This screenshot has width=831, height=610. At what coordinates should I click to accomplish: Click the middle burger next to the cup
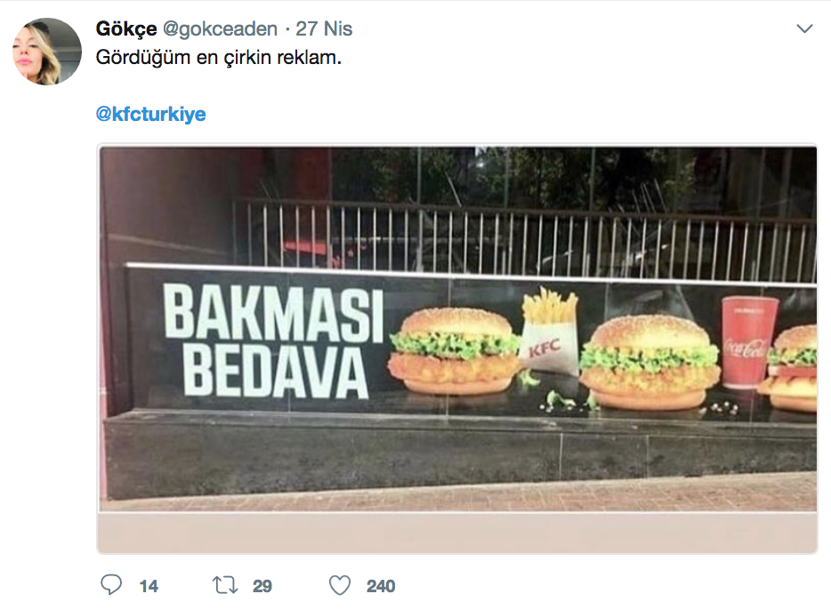649,362
